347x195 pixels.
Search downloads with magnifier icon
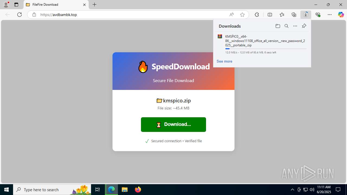286,26
